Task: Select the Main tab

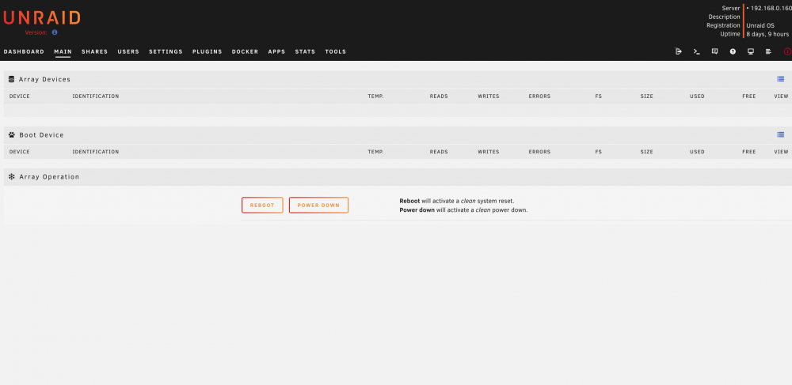Action: click(x=63, y=52)
